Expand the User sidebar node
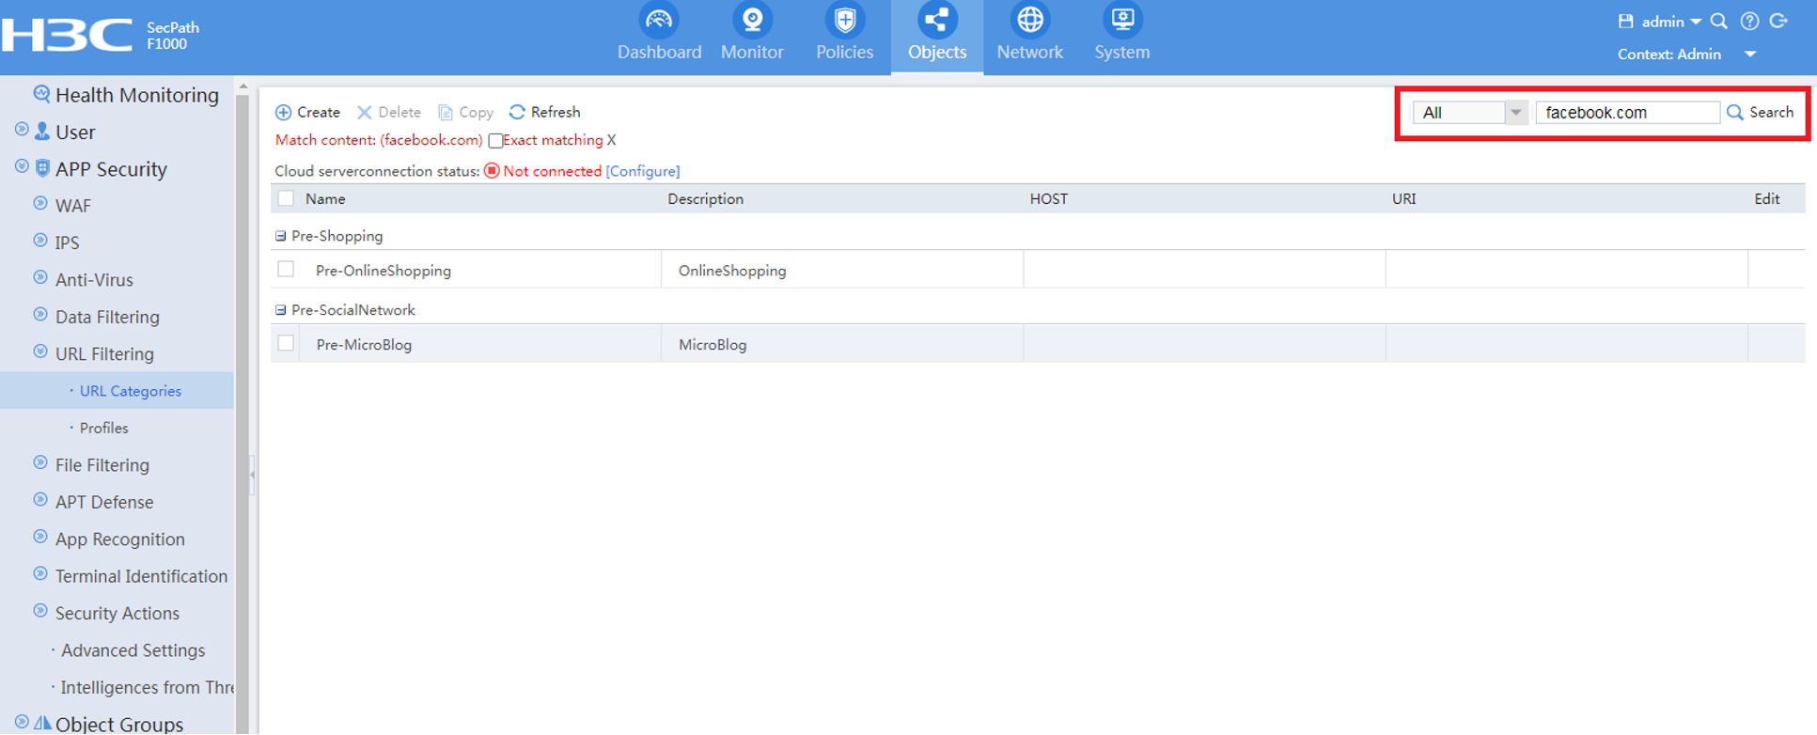 (22, 131)
